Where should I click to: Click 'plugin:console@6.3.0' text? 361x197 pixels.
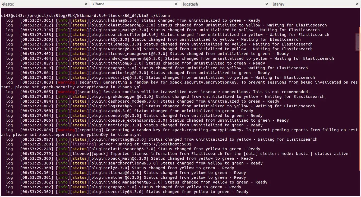(x=116, y=116)
